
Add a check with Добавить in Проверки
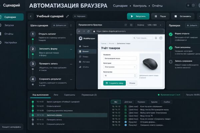192,26
